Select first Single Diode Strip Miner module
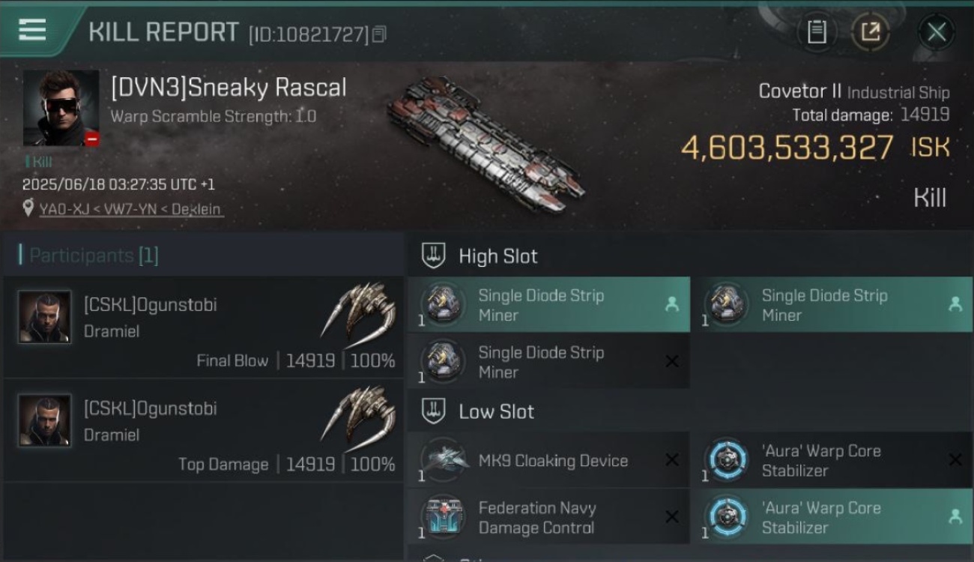This screenshot has width=974, height=562. click(x=549, y=305)
